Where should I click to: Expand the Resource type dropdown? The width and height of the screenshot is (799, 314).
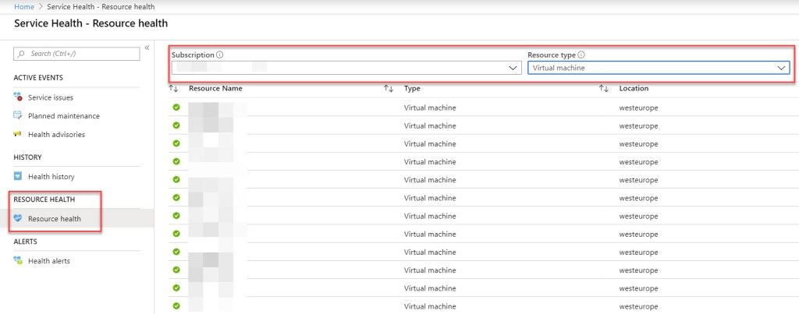pyautogui.click(x=659, y=68)
